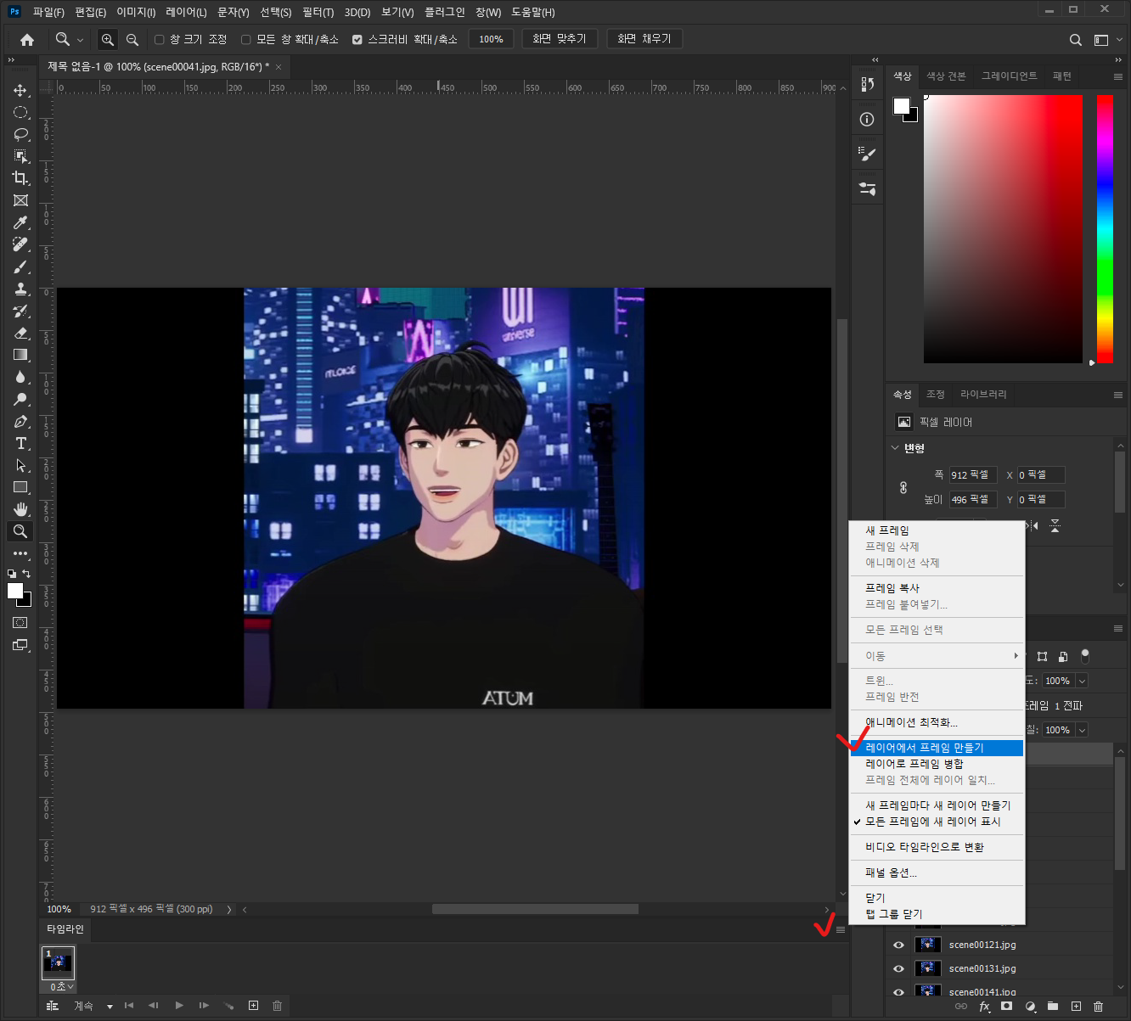
Task: Select the Gradient tool
Action: pyautogui.click(x=20, y=355)
